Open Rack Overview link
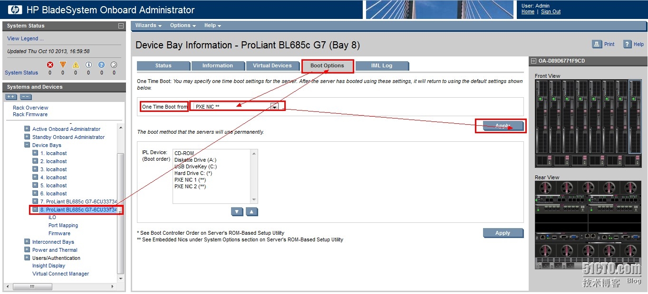648x294 pixels. 30,108
